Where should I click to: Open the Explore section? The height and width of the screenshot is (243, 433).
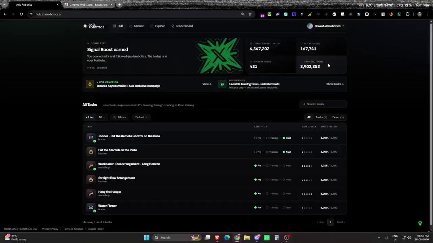coord(158,26)
